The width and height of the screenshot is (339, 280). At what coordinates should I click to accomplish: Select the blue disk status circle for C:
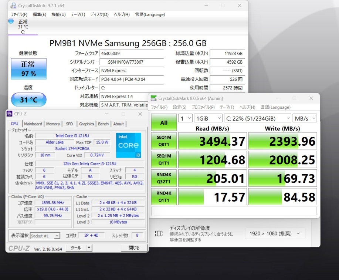(11, 21)
